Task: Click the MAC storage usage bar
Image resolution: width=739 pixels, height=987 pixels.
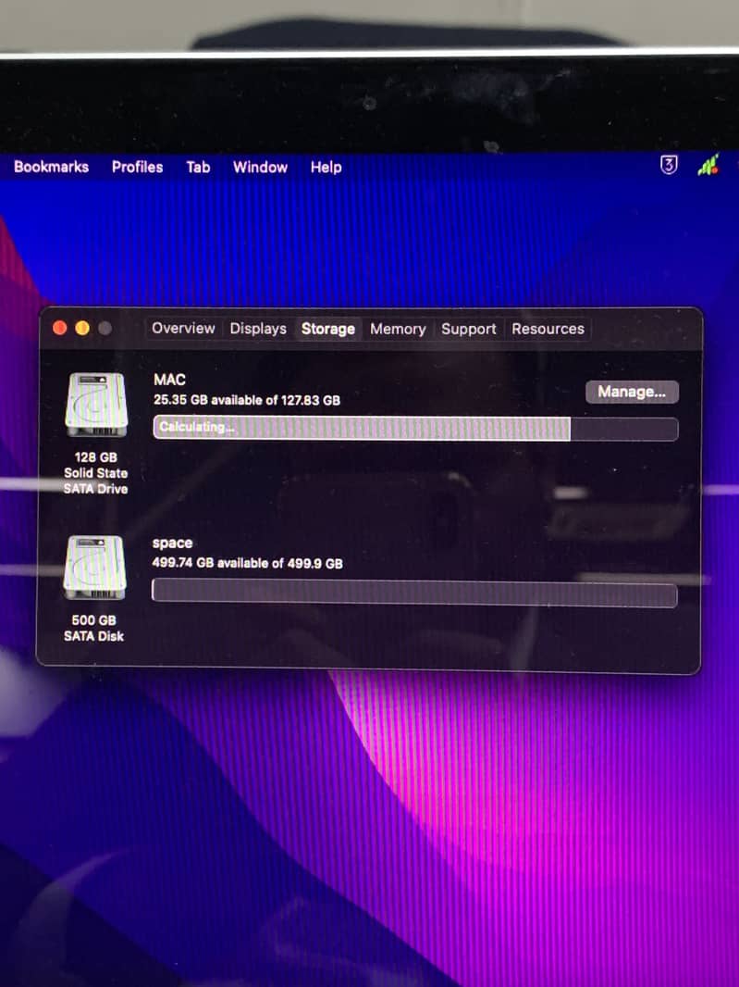Action: click(x=415, y=428)
